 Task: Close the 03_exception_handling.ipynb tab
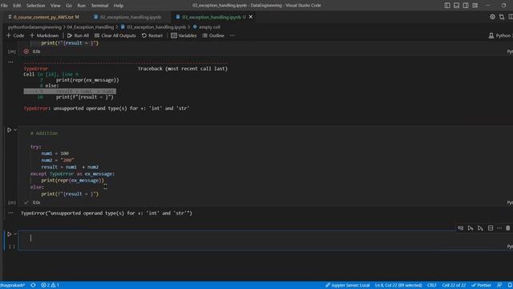[x=251, y=17]
